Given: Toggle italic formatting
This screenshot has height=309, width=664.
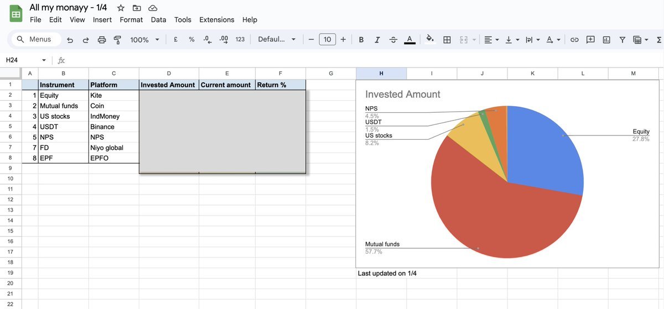Looking at the screenshot, I should (x=377, y=40).
